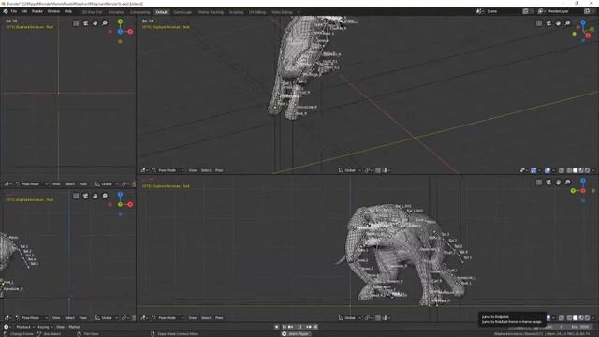Click red X axis on top-left viewport gizmo

point(130,32)
